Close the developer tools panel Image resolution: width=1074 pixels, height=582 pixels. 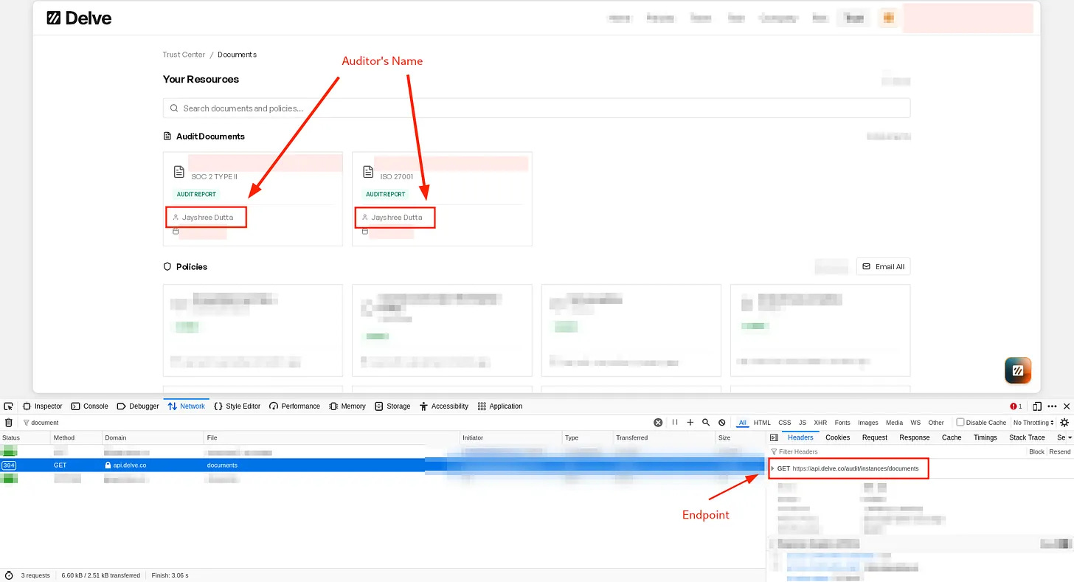point(1066,406)
